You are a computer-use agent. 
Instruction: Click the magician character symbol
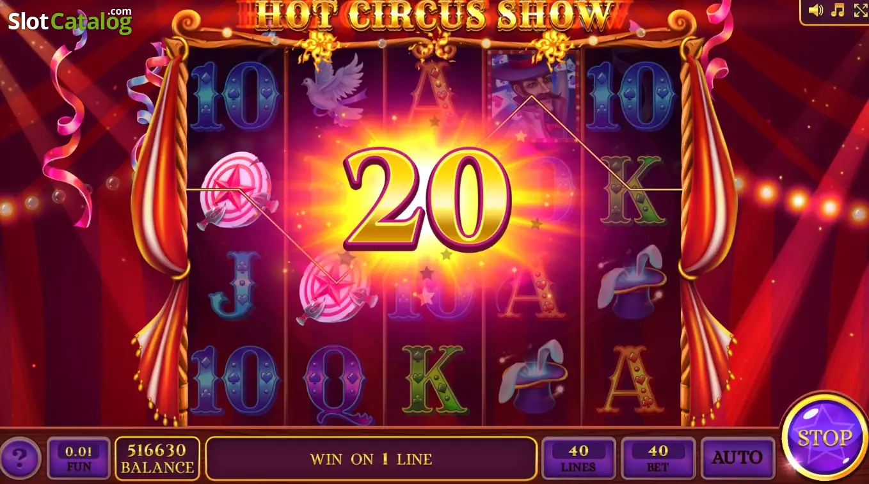coord(533,93)
